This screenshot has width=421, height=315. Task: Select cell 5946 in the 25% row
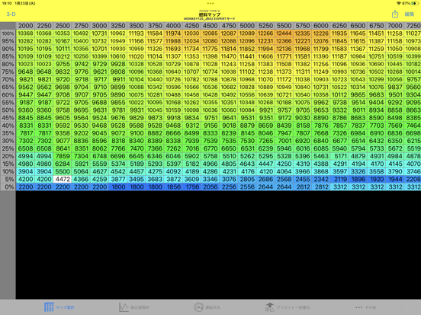pyautogui.click(x=284, y=148)
